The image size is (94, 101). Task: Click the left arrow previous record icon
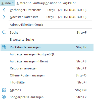(4, 10)
